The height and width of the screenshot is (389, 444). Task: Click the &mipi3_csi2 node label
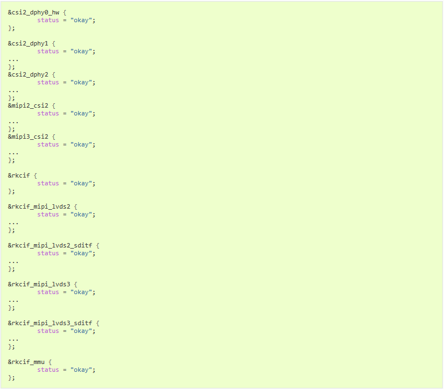[28, 137]
